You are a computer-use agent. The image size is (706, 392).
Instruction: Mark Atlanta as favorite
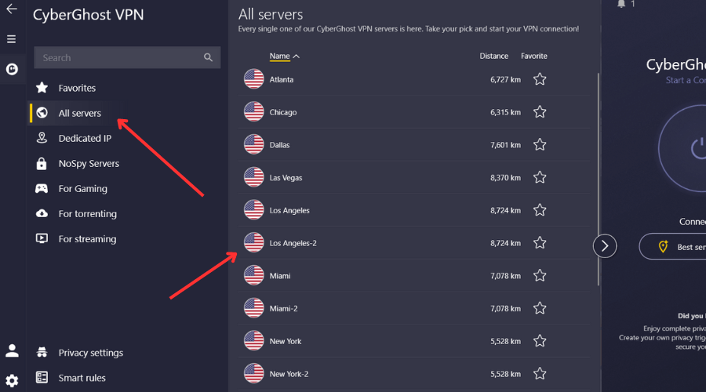(540, 79)
